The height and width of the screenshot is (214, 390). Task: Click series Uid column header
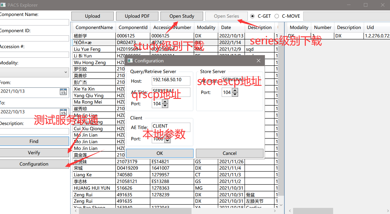coord(377,28)
